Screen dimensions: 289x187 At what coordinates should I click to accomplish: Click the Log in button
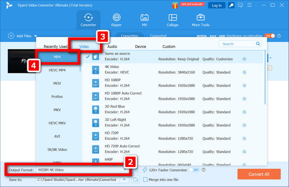[x=217, y=5]
